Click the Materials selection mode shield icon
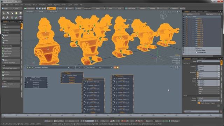 (x=45, y=8)
